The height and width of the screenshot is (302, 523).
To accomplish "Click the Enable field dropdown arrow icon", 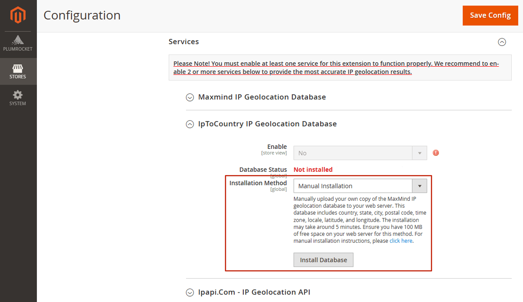I will [x=419, y=153].
